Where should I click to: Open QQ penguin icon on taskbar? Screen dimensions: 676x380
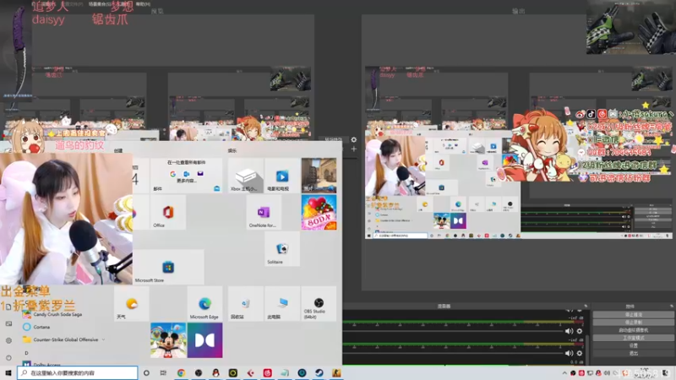[x=215, y=373]
